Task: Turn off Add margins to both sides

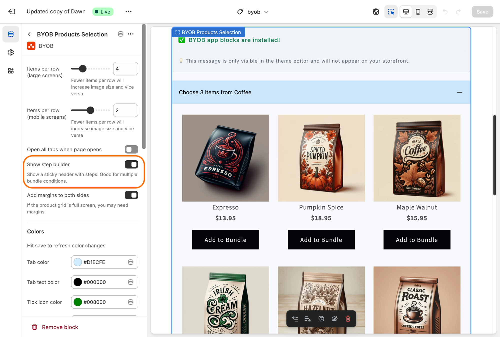Action: [x=131, y=195]
